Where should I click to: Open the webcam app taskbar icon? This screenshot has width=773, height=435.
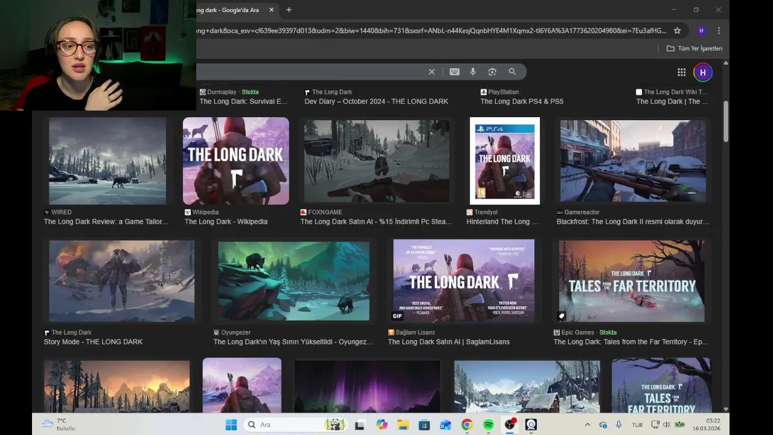[x=531, y=425]
